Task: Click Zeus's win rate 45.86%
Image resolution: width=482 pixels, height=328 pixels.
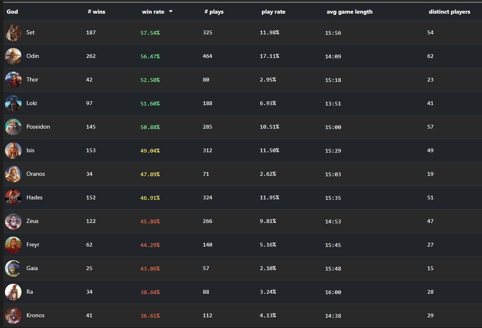Action: pyautogui.click(x=150, y=222)
